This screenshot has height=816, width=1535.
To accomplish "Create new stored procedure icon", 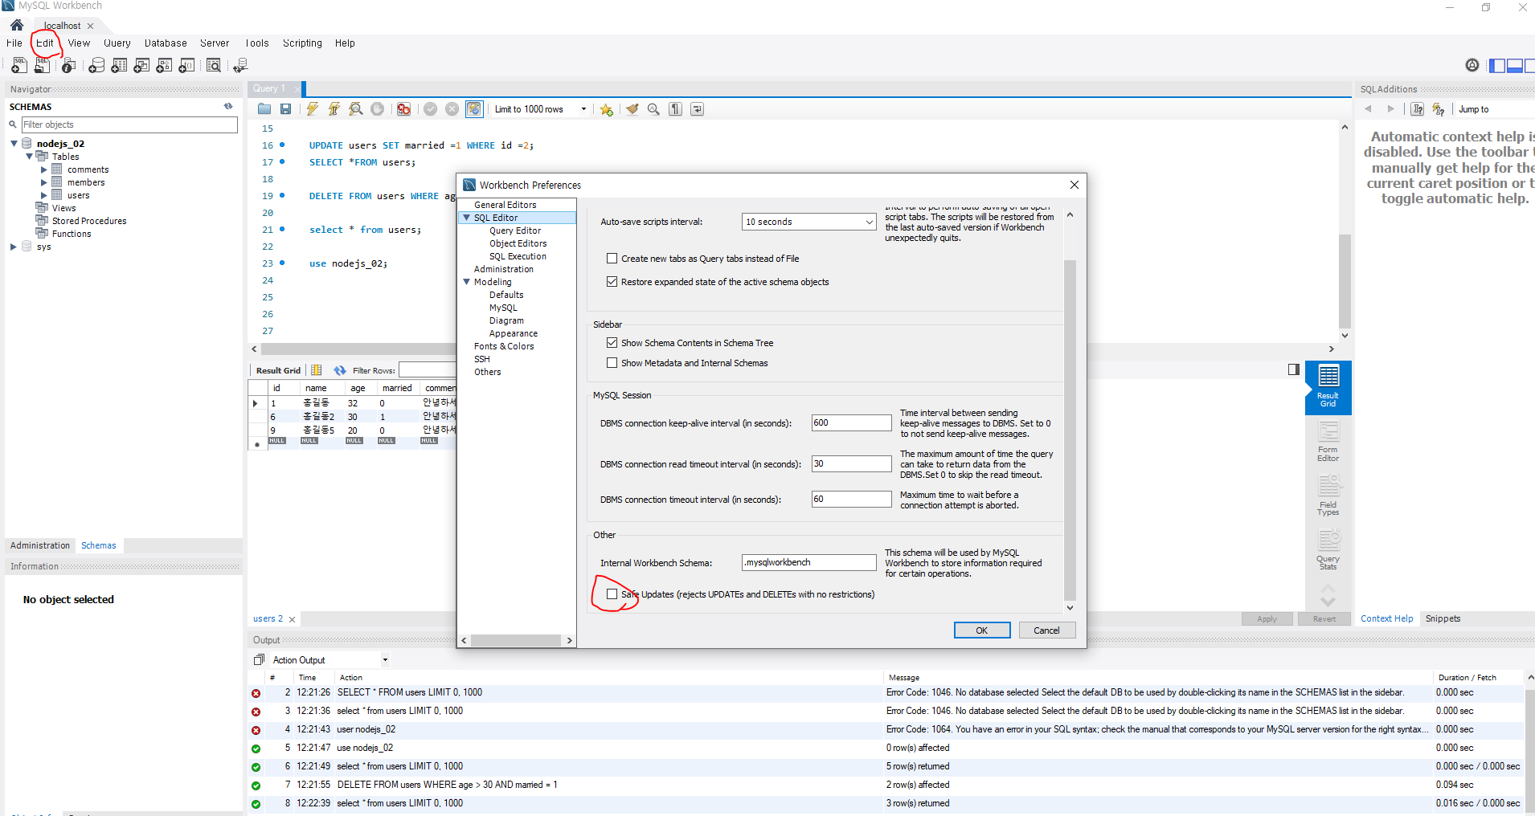I will tap(164, 66).
